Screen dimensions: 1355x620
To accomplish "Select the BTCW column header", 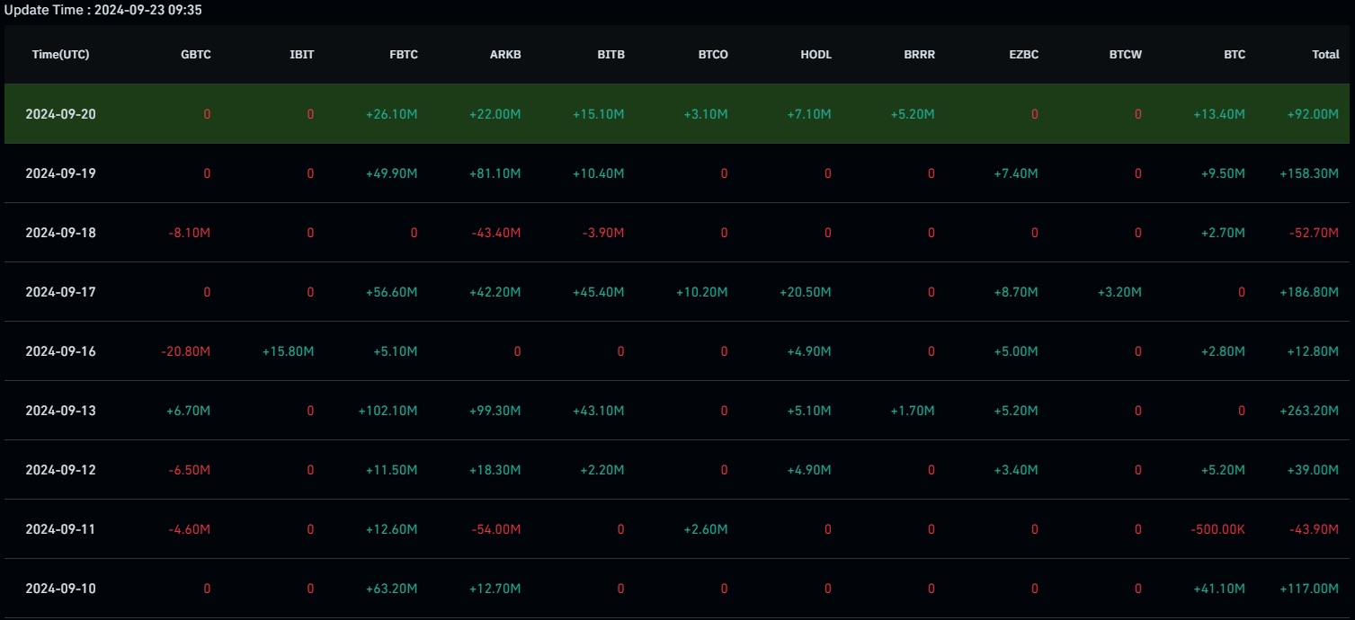I will [1125, 55].
